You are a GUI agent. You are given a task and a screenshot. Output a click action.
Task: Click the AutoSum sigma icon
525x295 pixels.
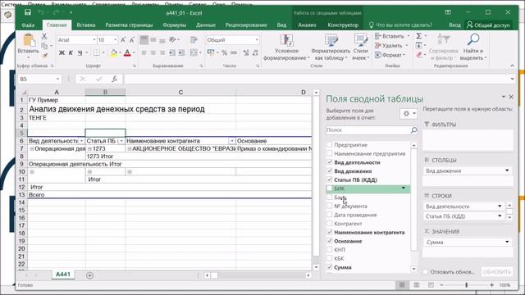(x=419, y=36)
